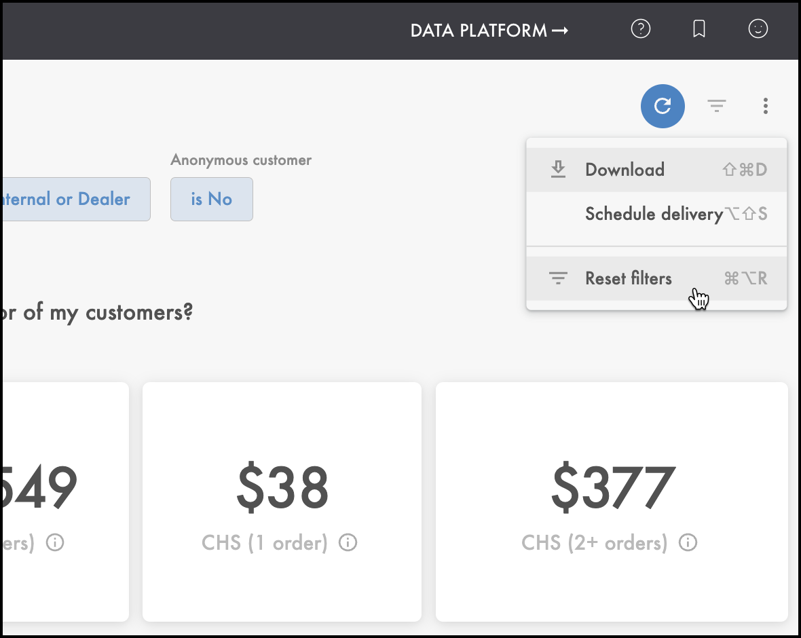The height and width of the screenshot is (638, 801).
Task: Click info icon beside CHS (2+ orders)
Action: tap(688, 542)
